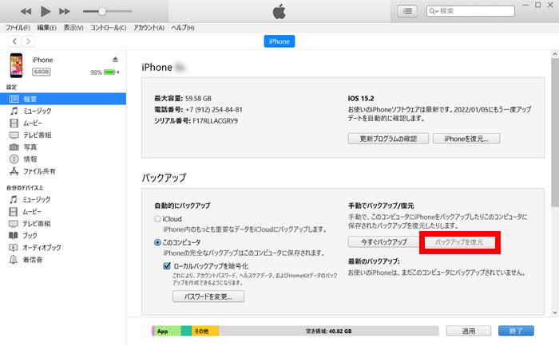Click the 終了 button

[516, 331]
